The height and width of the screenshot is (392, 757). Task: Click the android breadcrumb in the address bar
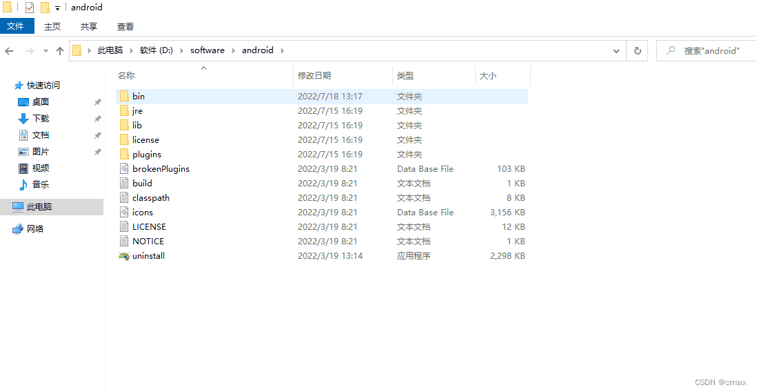click(258, 50)
